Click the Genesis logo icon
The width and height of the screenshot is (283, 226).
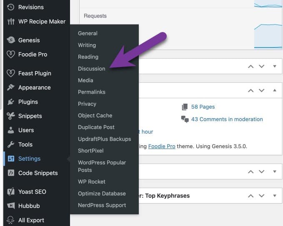(11, 40)
